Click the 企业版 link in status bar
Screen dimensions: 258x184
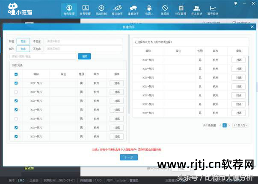(34, 181)
